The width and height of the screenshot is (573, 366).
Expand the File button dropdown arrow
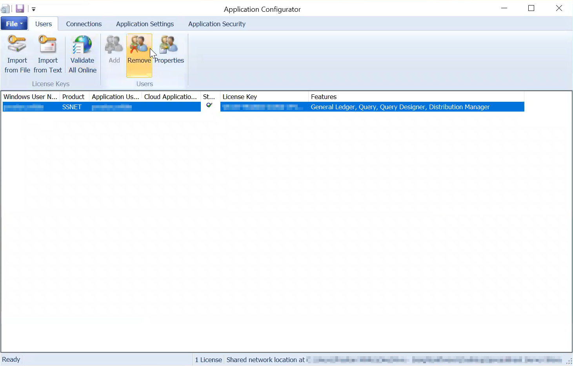tap(22, 23)
